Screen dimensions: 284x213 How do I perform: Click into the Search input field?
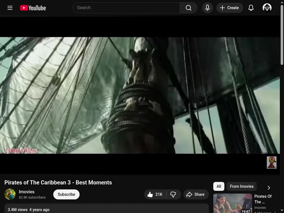point(126,8)
